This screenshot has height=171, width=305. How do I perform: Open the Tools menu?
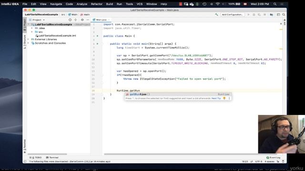point(129,4)
